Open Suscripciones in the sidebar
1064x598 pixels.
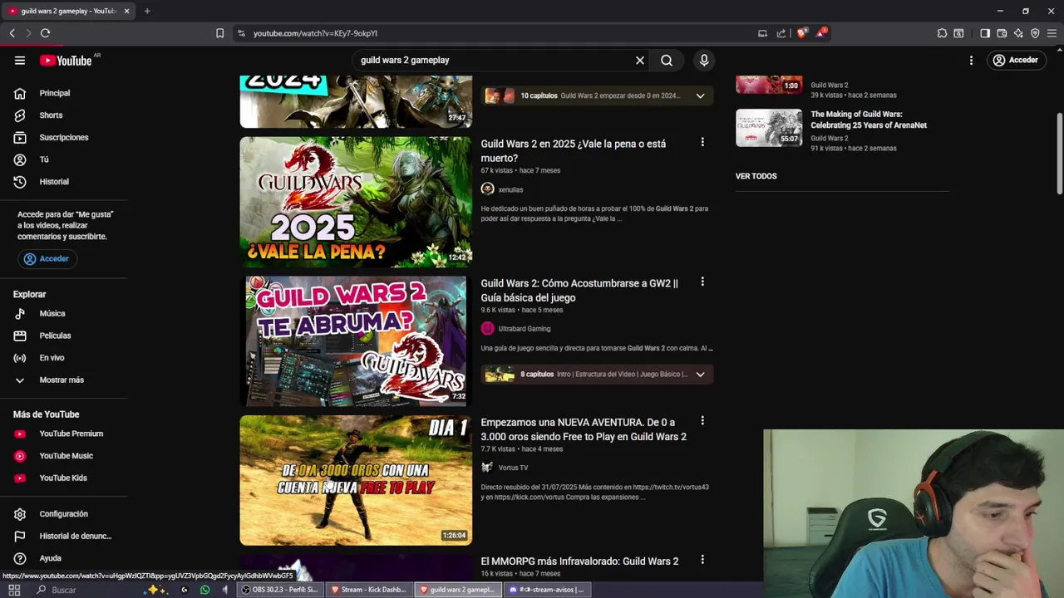64,138
